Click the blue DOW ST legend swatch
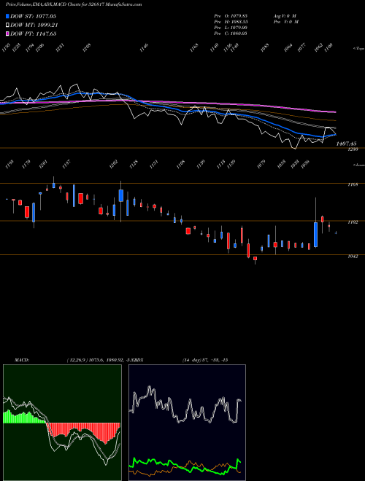The width and height of the screenshot is (365, 481). pos(8,16)
